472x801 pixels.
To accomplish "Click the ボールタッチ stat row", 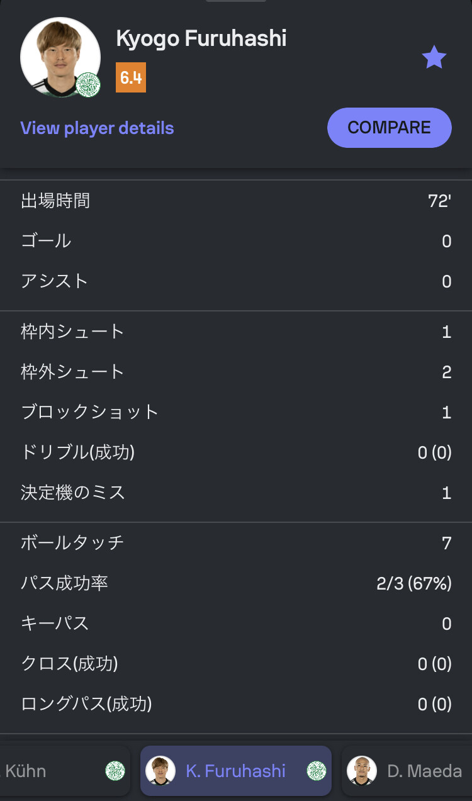I will click(236, 542).
